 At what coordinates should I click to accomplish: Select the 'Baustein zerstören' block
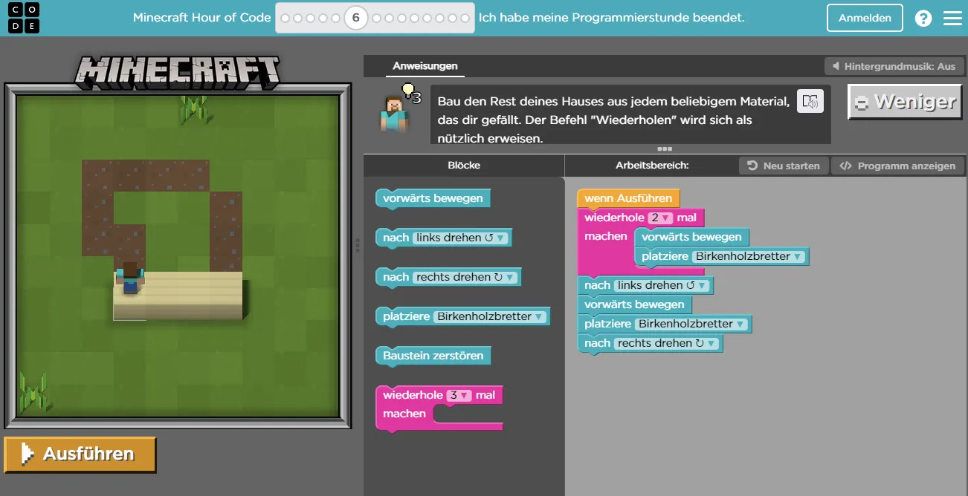tap(433, 356)
